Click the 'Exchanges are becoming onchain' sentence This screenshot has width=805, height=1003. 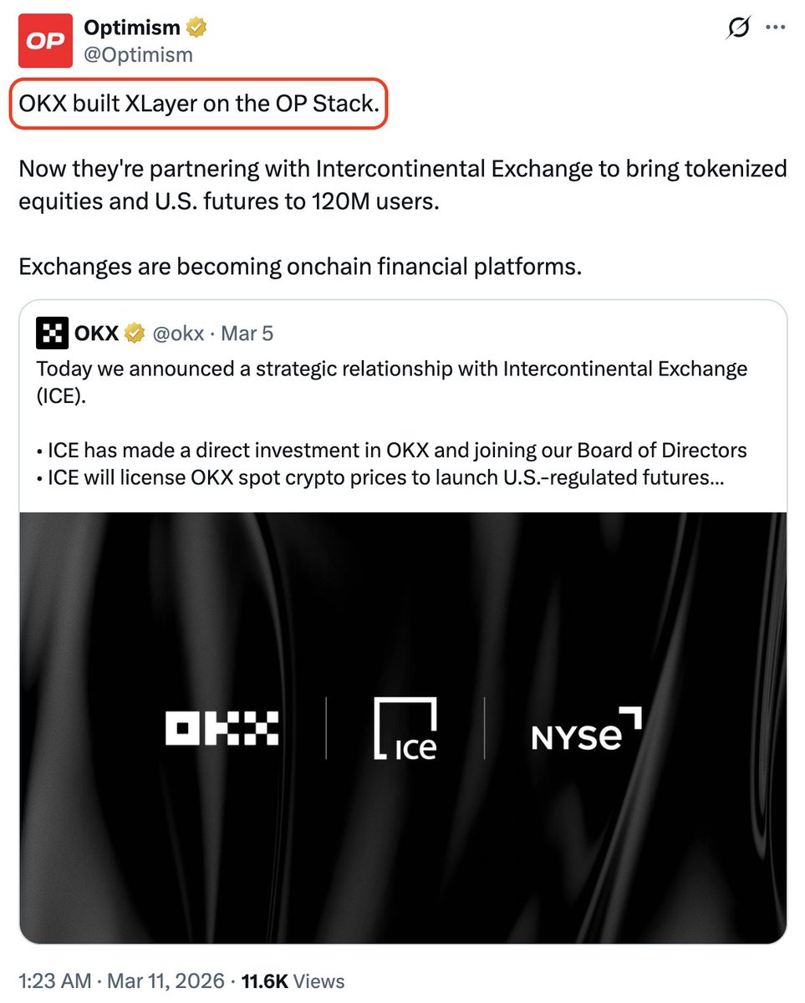point(299,267)
